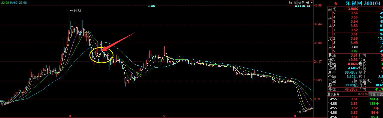Click the 44.72 peak price label
The width and height of the screenshot is (383, 118).
[x=77, y=11]
